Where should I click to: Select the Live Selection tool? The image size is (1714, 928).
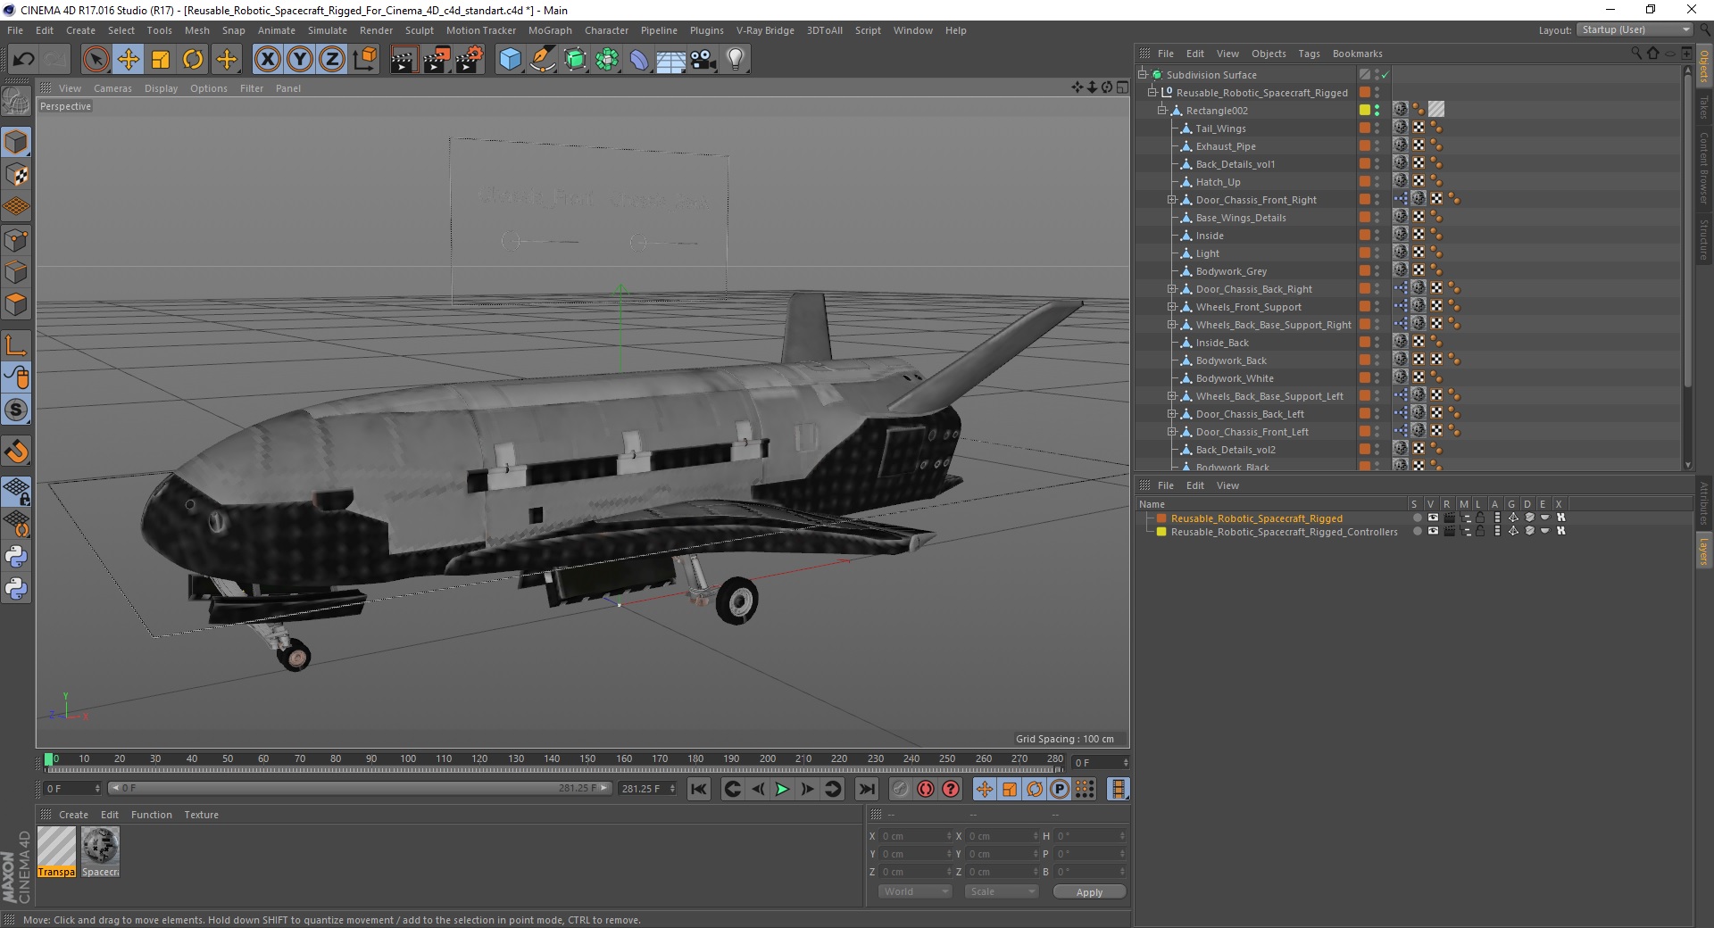coord(96,60)
